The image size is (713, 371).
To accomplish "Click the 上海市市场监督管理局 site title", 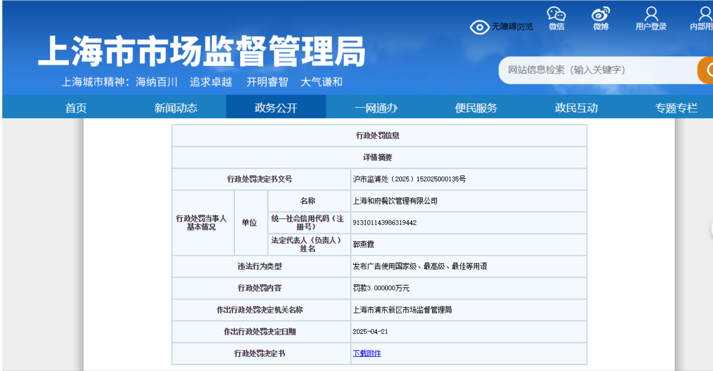I will coord(201,51).
